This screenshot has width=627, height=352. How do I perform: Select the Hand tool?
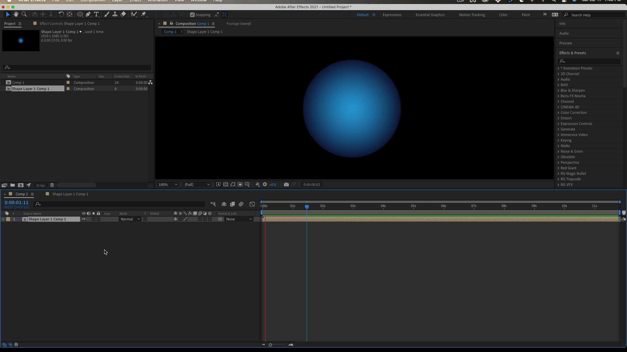click(x=16, y=14)
